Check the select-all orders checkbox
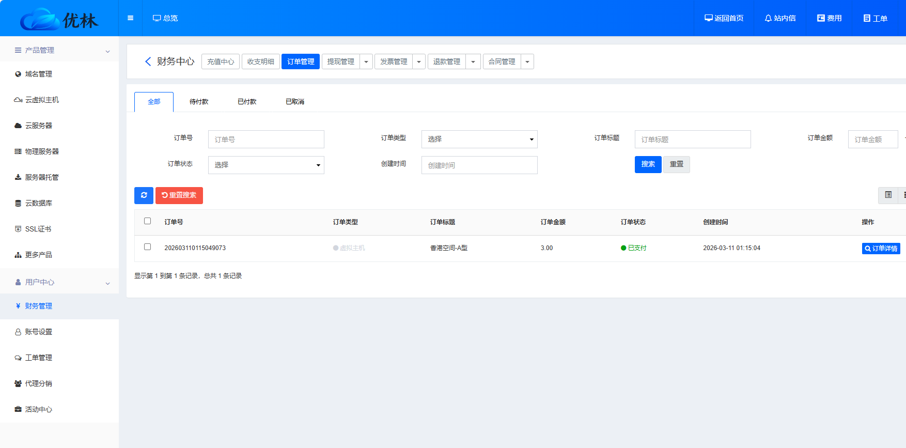This screenshot has height=448, width=906. tap(147, 221)
